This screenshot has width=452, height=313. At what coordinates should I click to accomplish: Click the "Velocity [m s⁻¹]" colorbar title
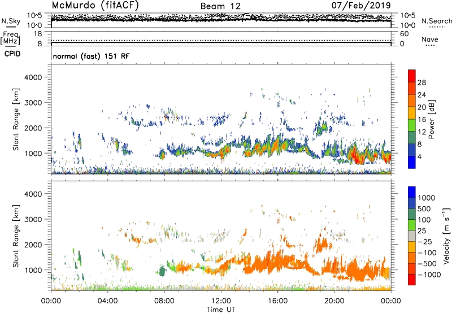446,236
